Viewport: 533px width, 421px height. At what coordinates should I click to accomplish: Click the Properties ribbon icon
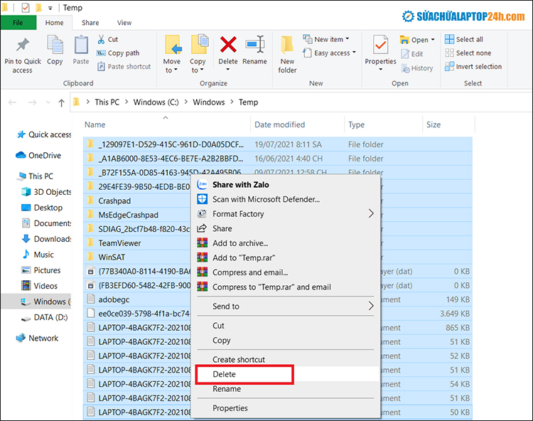tap(380, 45)
